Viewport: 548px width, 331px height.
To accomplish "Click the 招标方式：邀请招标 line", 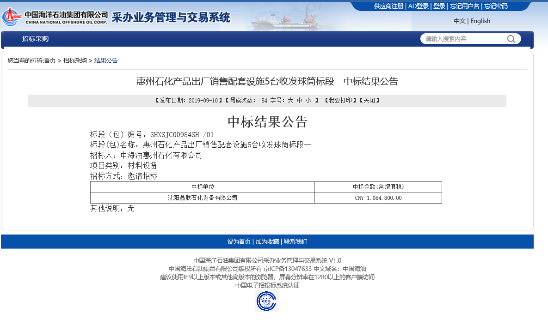I will tap(124, 176).
